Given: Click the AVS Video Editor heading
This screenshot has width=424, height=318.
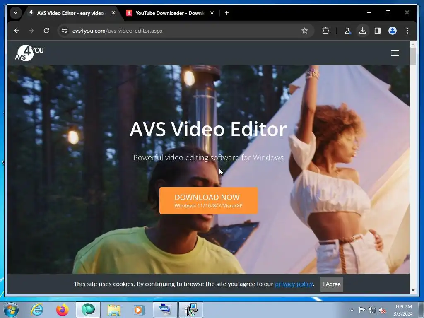Looking at the screenshot, I should [x=208, y=129].
